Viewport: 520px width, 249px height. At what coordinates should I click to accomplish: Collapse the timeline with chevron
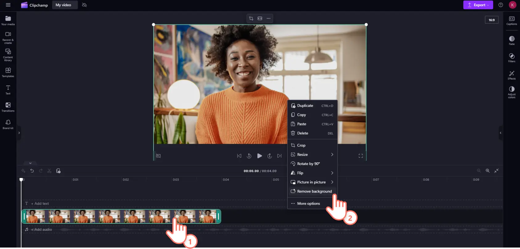pos(30,163)
